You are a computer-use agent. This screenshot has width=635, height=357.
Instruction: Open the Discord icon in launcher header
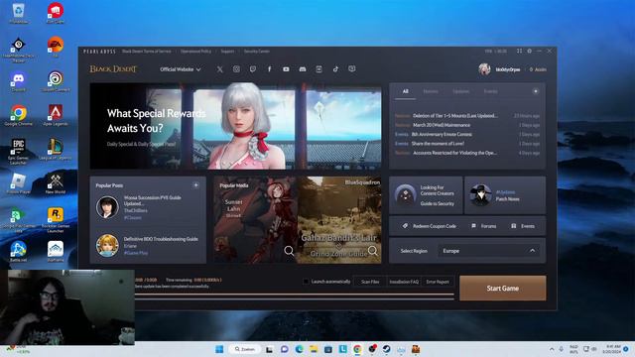303,69
